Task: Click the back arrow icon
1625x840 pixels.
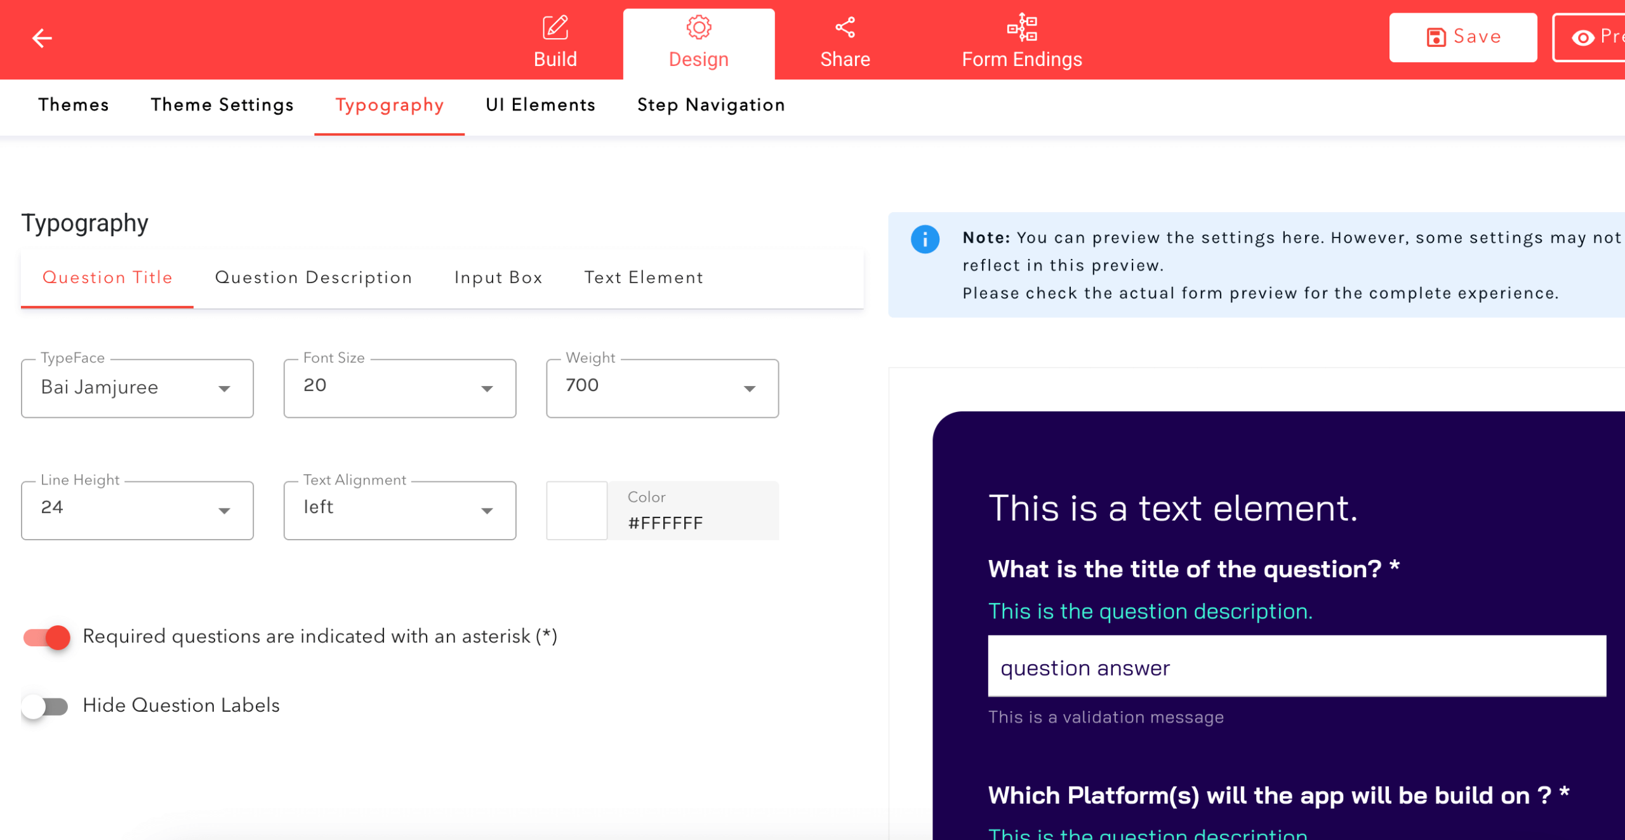Action: coord(42,38)
